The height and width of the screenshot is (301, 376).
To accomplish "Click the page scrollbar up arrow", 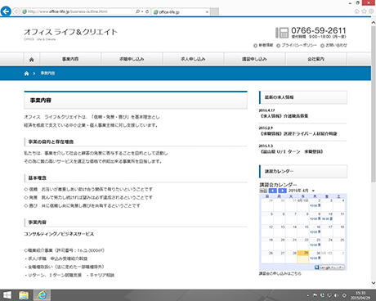I will coord(374,23).
